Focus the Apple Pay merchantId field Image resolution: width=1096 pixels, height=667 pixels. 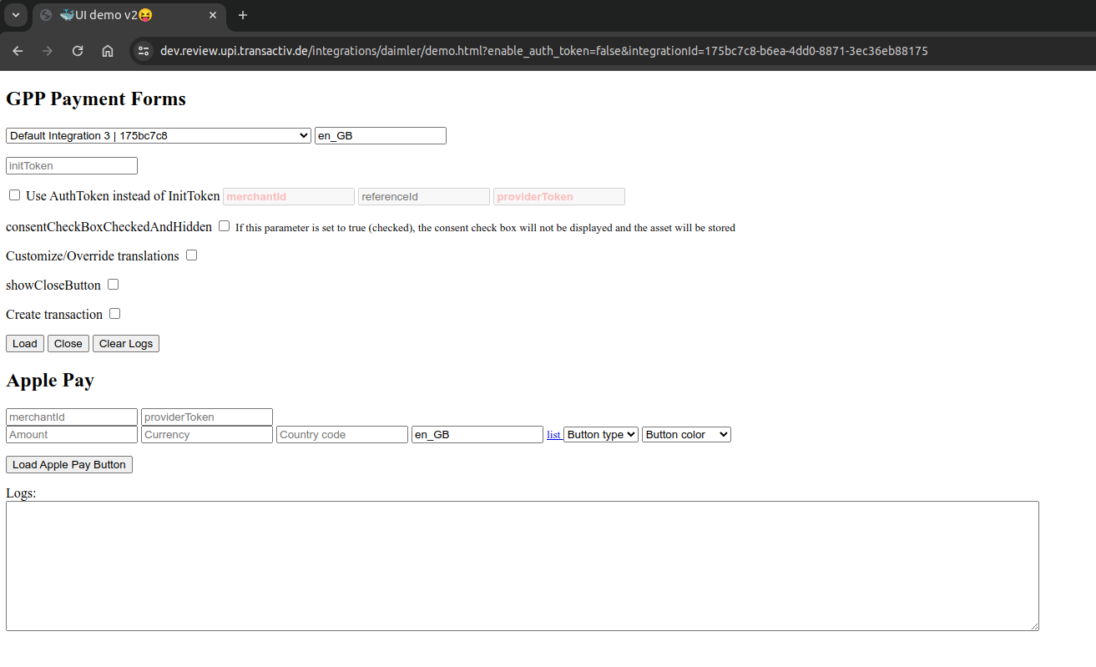(x=72, y=417)
